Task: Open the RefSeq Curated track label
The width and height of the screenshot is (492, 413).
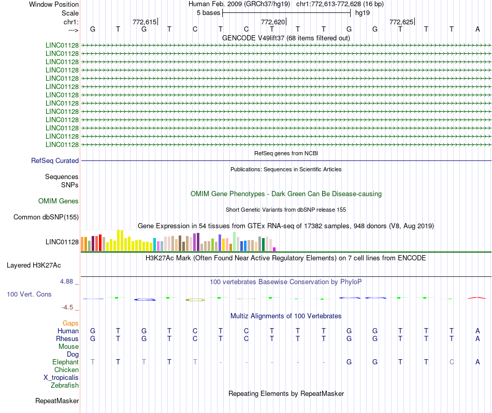Action: [55, 160]
